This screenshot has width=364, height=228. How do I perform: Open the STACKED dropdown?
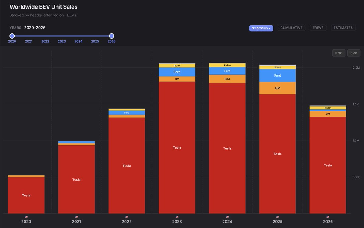pos(261,28)
